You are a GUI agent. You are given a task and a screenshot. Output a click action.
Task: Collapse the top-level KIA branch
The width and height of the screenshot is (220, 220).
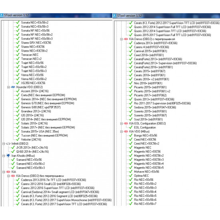coord(4,172)
